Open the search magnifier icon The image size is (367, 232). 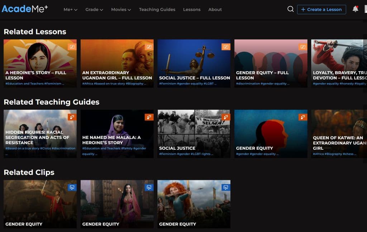[290, 9]
